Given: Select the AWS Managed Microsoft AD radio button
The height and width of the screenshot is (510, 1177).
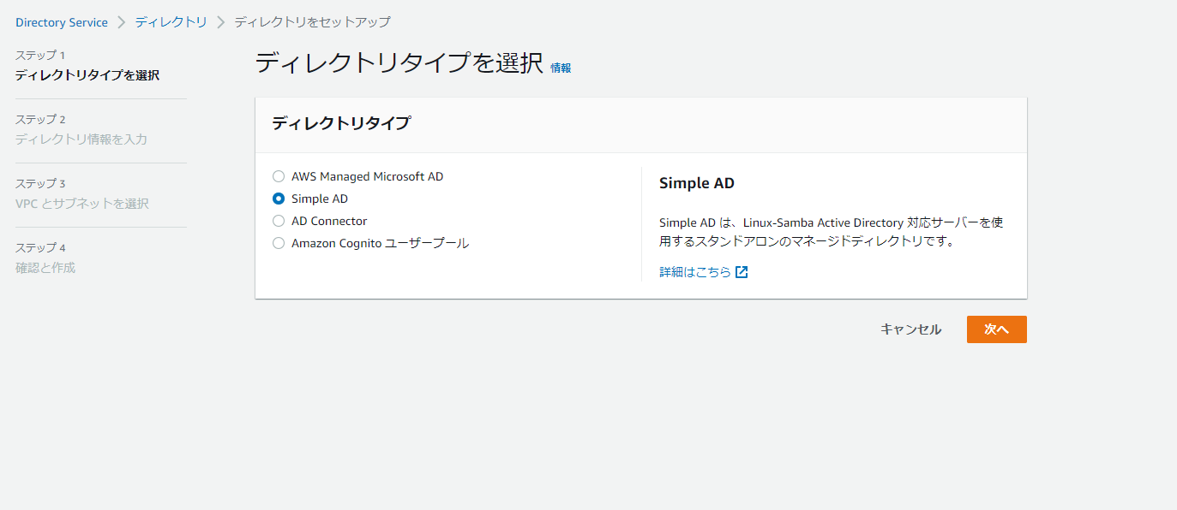Looking at the screenshot, I should click(279, 176).
